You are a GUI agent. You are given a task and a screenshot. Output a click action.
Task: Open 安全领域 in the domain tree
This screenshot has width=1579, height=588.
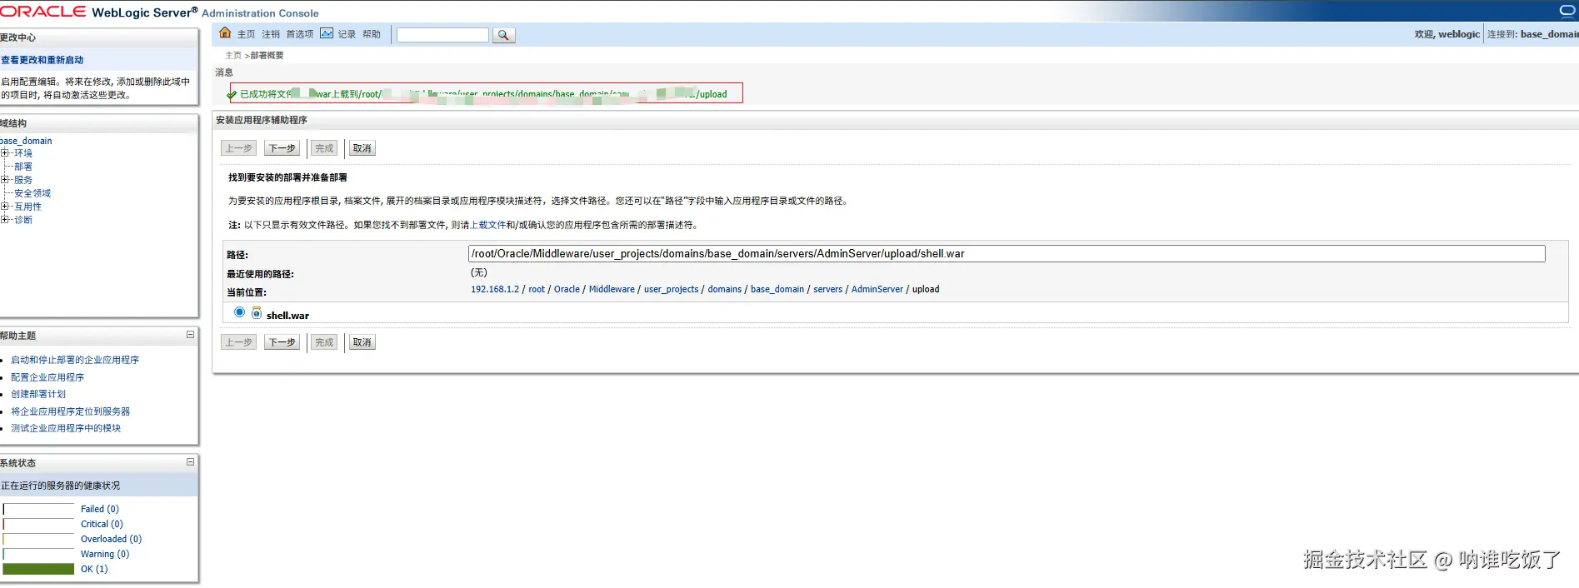32,193
